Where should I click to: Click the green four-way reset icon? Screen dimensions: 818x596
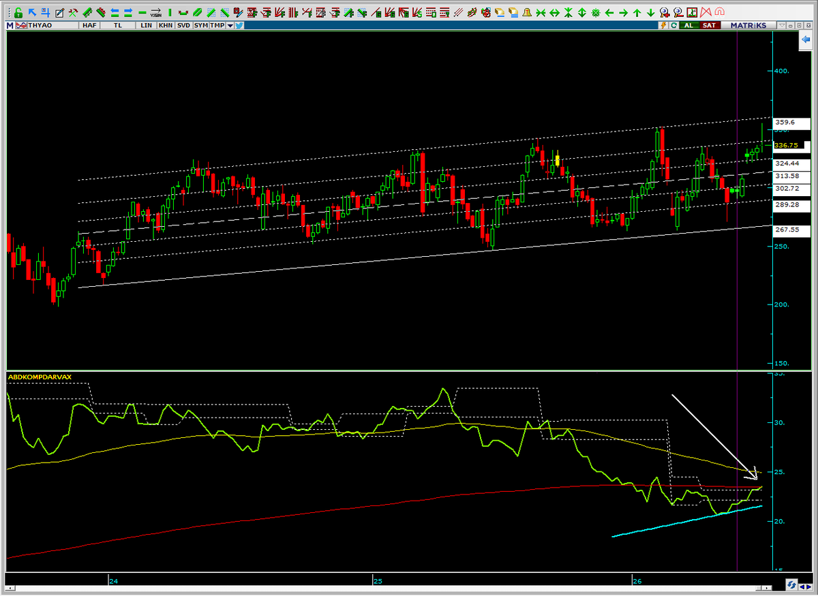coord(595,13)
